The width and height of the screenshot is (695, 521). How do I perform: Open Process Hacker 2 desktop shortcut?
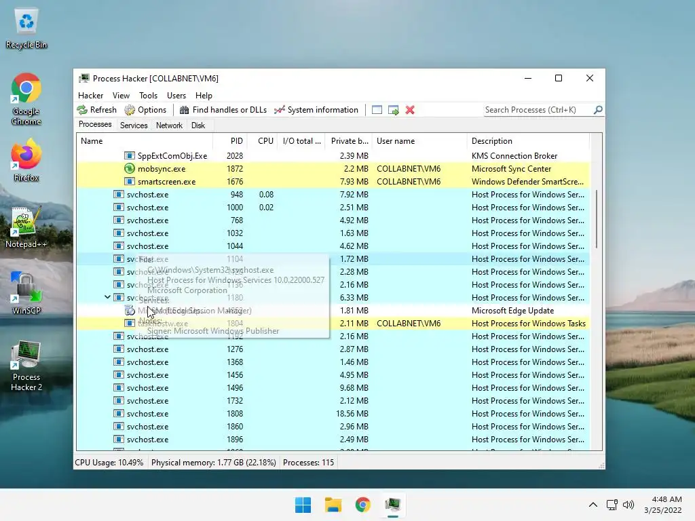[26, 366]
